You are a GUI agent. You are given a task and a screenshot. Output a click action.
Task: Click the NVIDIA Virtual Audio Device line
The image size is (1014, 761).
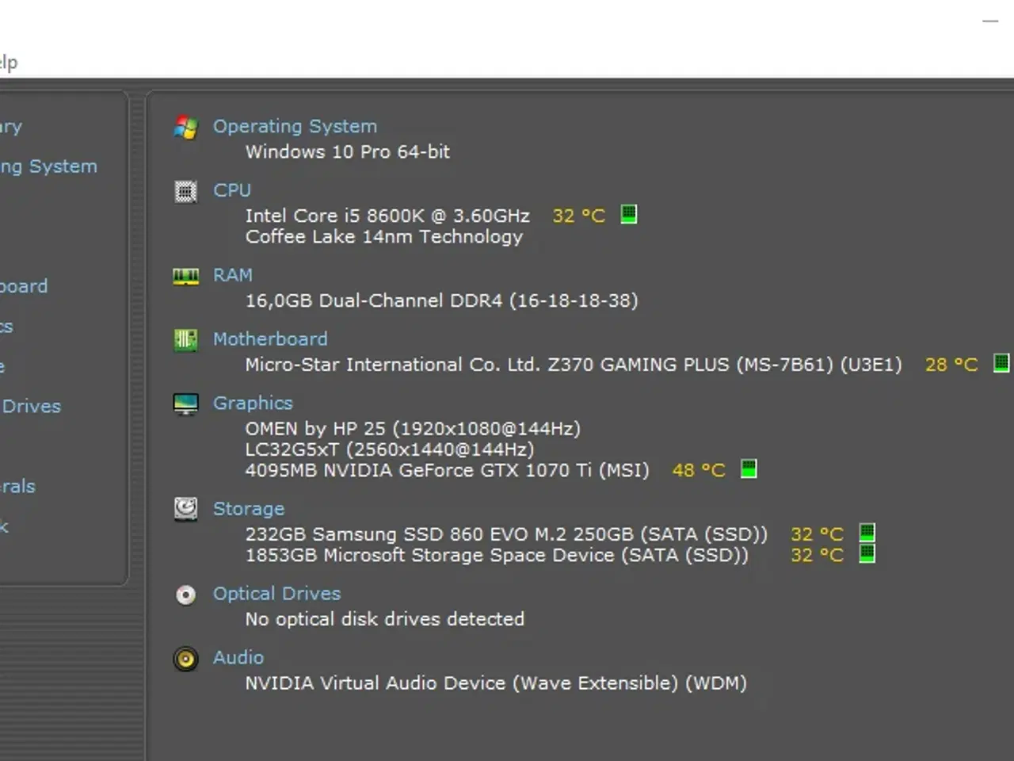pos(496,683)
